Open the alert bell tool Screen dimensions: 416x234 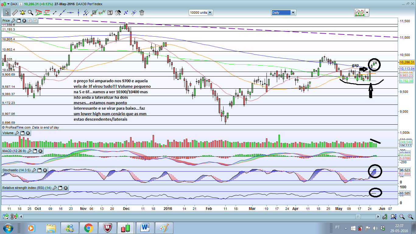coord(23,12)
